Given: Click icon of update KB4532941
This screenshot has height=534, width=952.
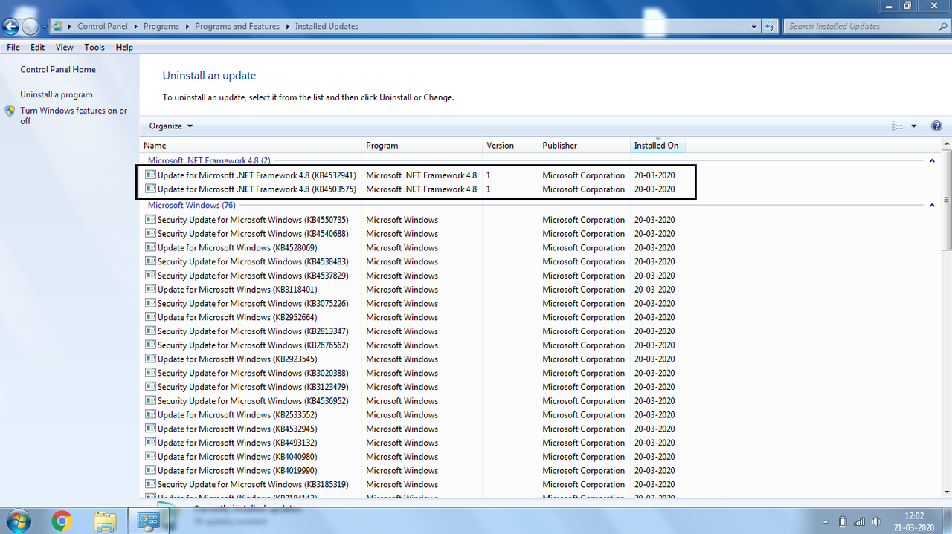Looking at the screenshot, I should coord(150,175).
